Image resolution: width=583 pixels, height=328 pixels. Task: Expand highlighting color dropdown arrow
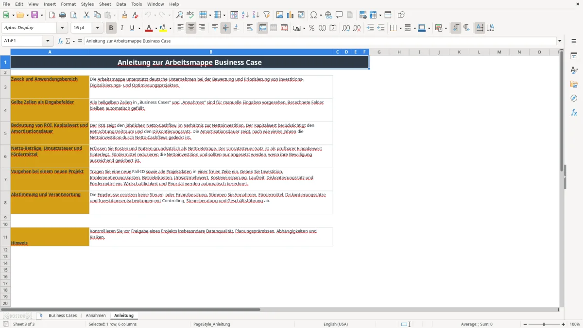[171, 28]
